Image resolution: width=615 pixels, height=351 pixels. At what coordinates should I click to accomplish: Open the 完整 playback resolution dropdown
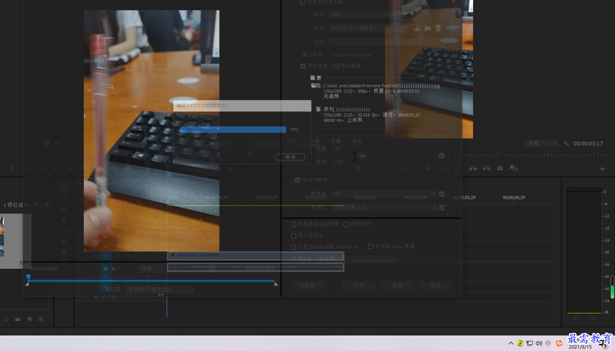pos(542,144)
